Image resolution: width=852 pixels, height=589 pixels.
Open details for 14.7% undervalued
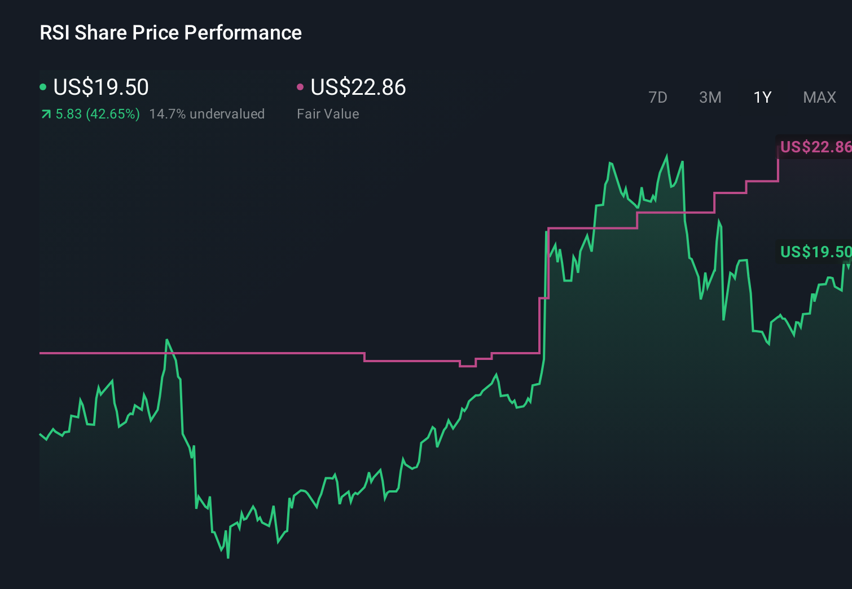coord(207,114)
